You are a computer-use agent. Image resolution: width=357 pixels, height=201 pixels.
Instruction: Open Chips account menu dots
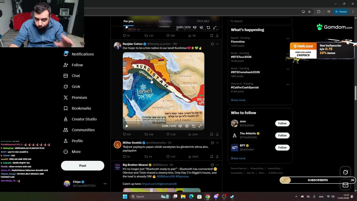[x=105, y=184]
